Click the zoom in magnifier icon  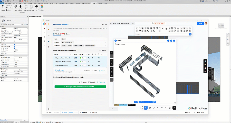pos(112,60)
